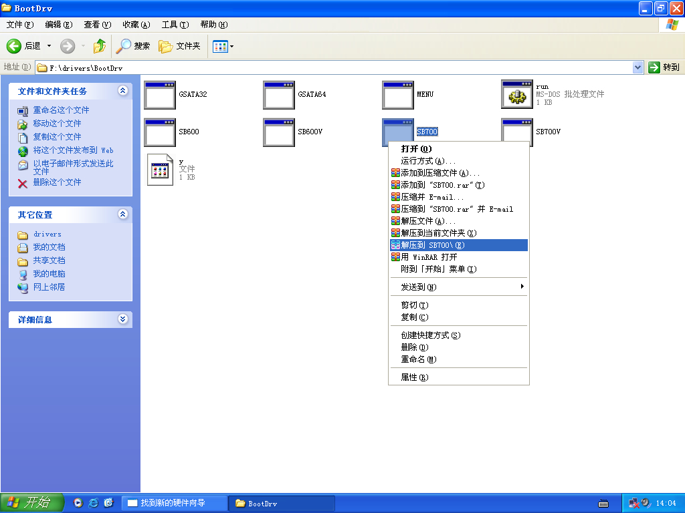Select the SB600V file icon
The width and height of the screenshot is (685, 513).
click(279, 132)
